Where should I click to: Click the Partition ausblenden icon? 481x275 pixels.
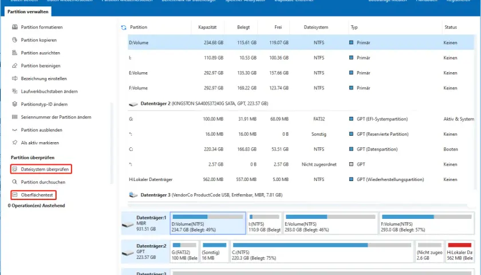[x=15, y=130]
